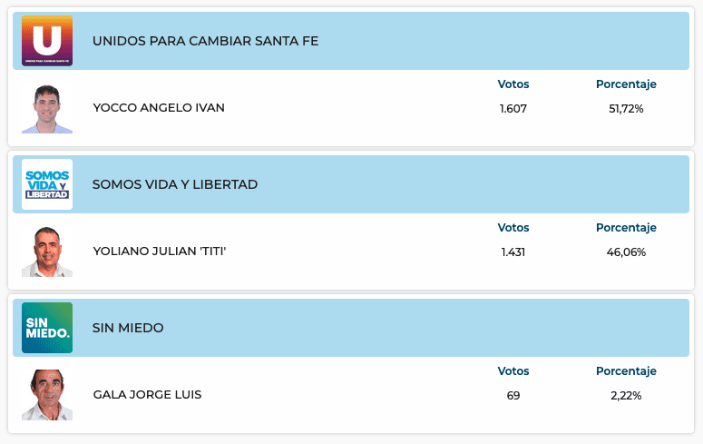Viewport: 703px width, 444px height.
Task: Click candidate name Yocco Angelo Ivan
Action: [159, 108]
